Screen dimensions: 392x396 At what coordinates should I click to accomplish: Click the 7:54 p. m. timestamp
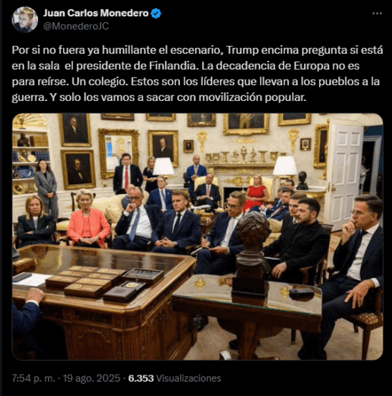tap(34, 378)
